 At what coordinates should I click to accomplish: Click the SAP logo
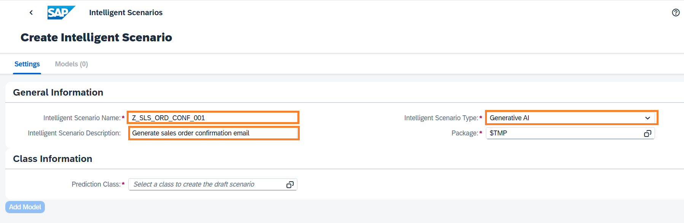coord(61,13)
